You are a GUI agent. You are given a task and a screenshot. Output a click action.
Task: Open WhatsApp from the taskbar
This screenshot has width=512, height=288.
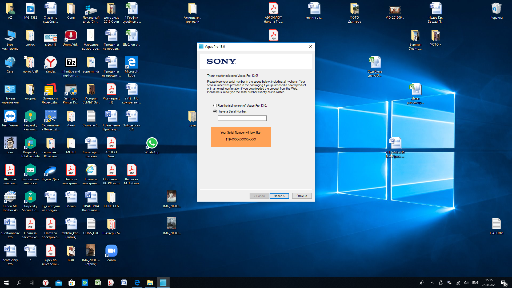tap(85, 283)
